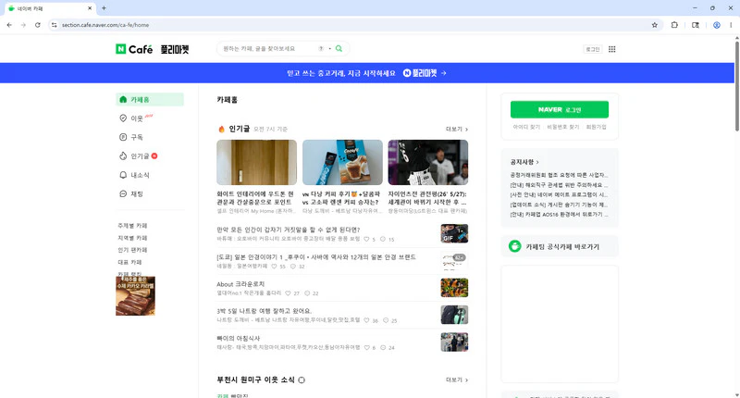Click the home icon beside 카페홈

tap(123, 99)
